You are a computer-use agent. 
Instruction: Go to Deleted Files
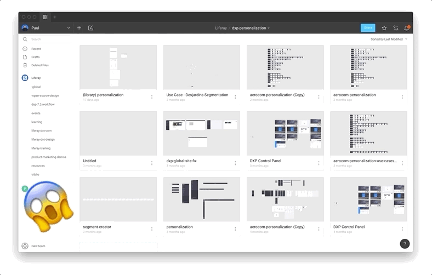pyautogui.click(x=39, y=65)
